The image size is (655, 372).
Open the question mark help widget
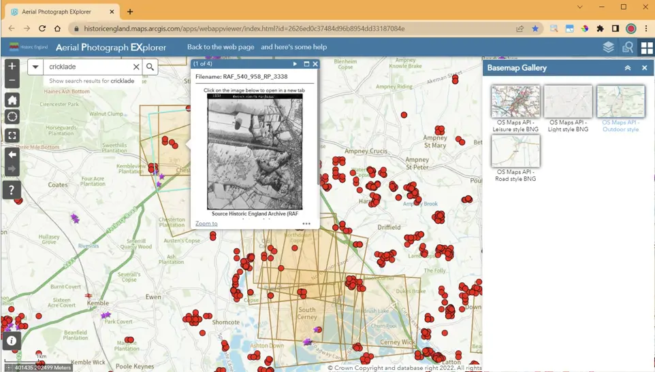coord(12,190)
